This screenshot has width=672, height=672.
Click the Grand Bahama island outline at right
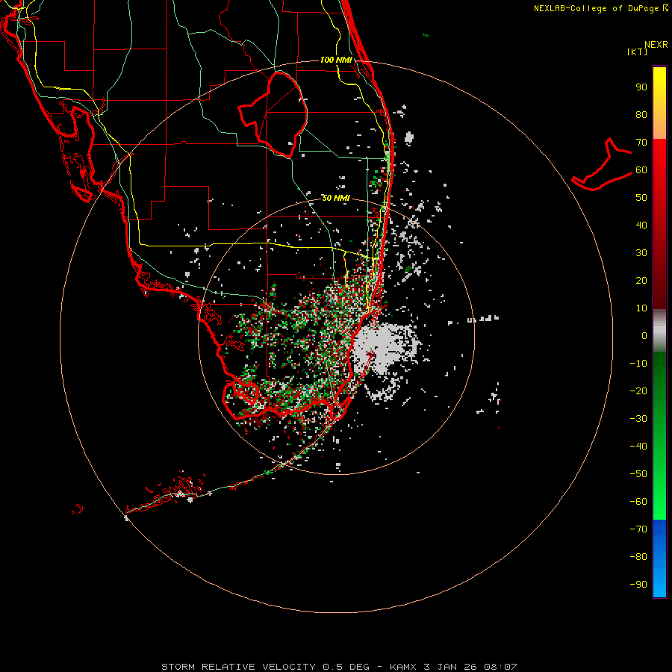tap(602, 164)
